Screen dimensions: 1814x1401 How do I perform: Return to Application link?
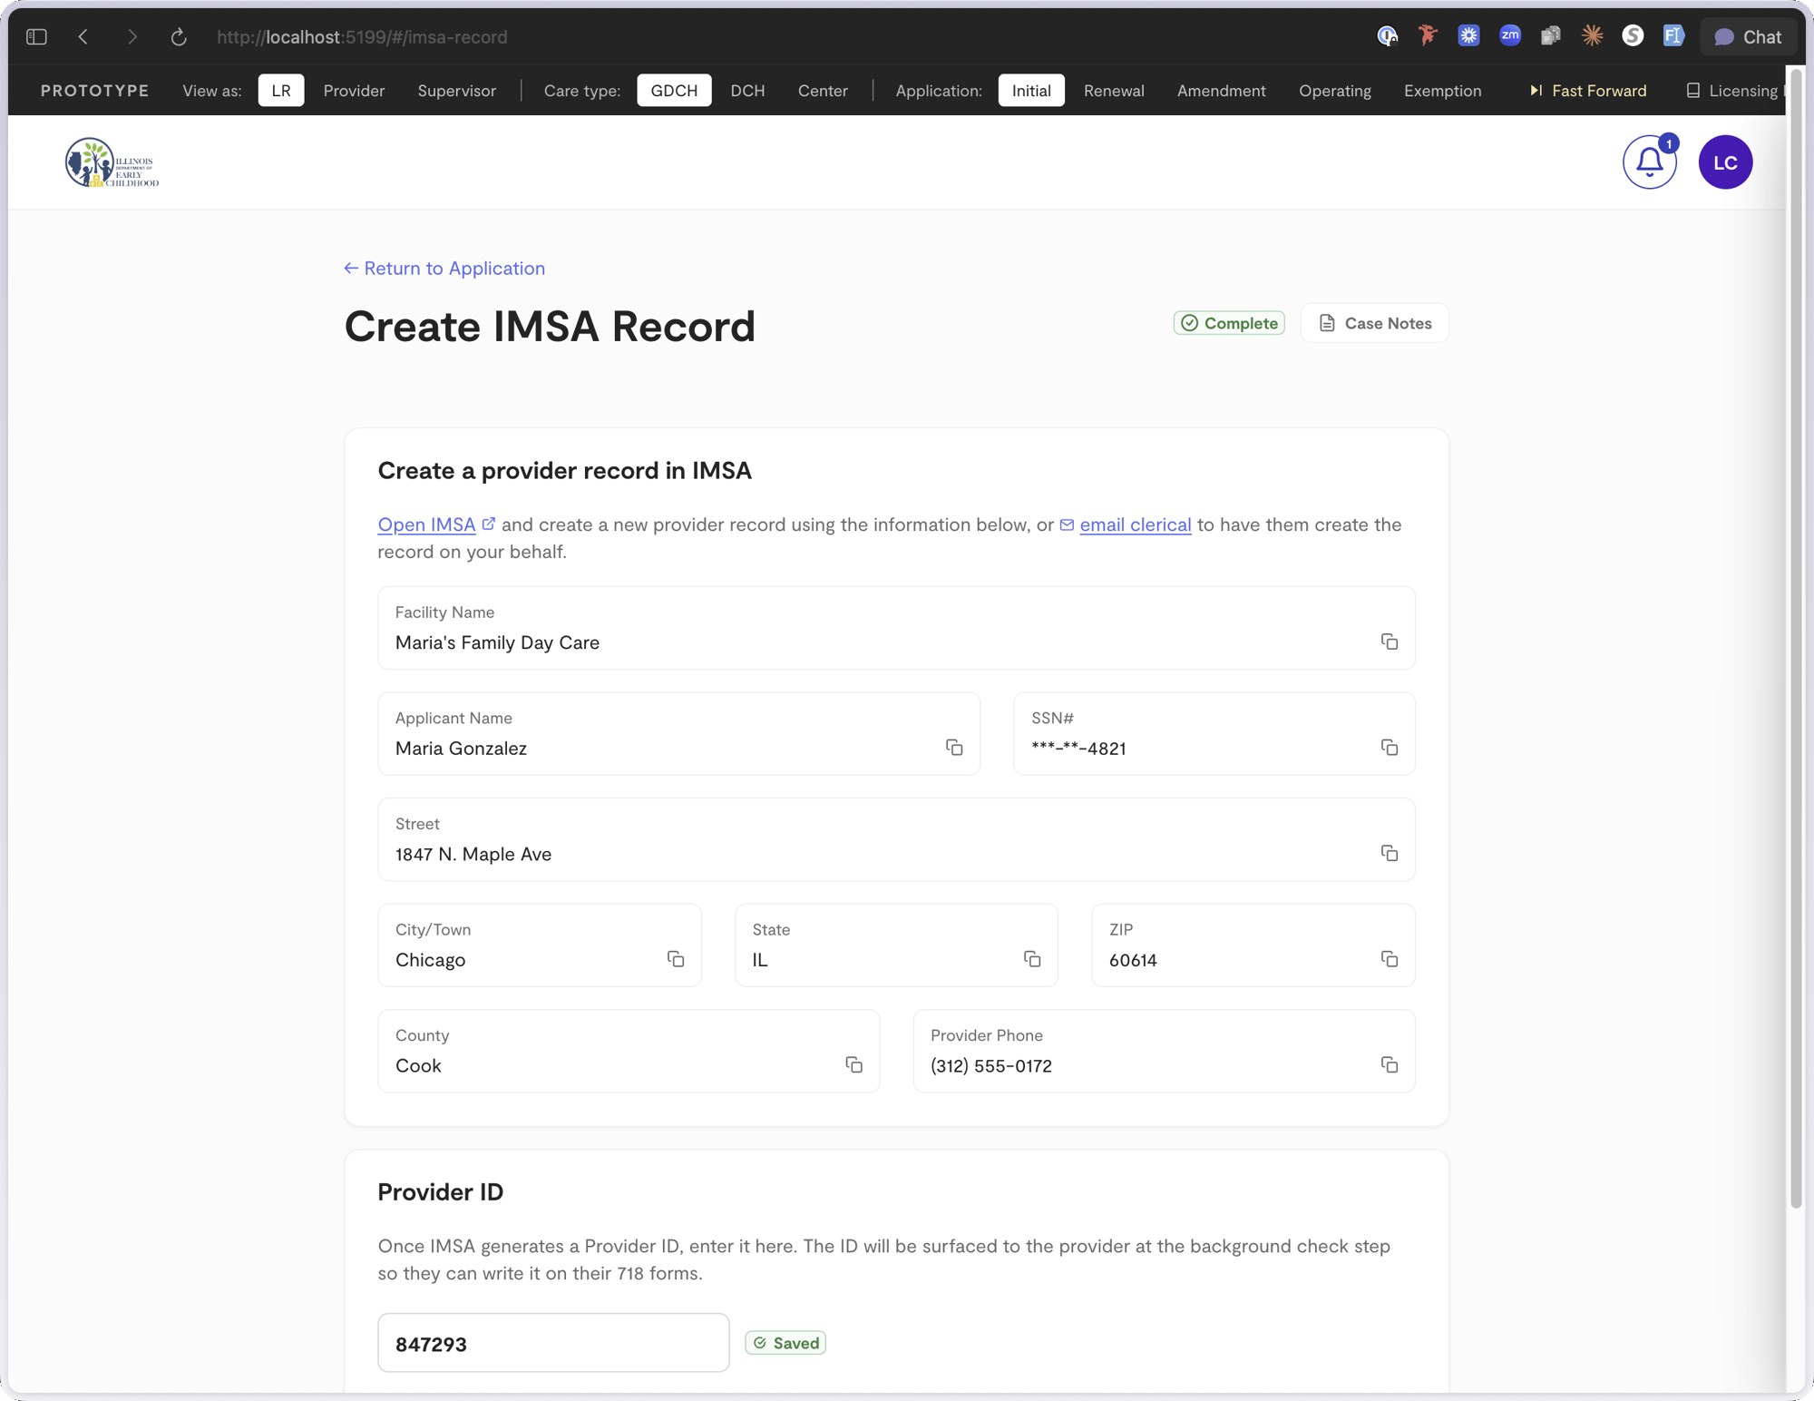[444, 269]
